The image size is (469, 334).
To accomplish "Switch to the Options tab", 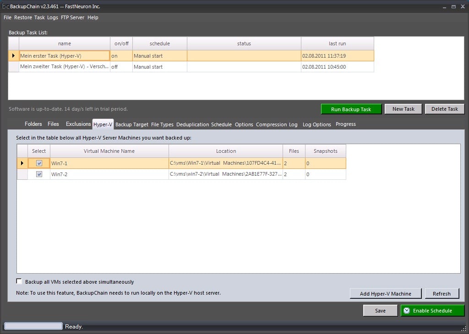I will [x=244, y=124].
